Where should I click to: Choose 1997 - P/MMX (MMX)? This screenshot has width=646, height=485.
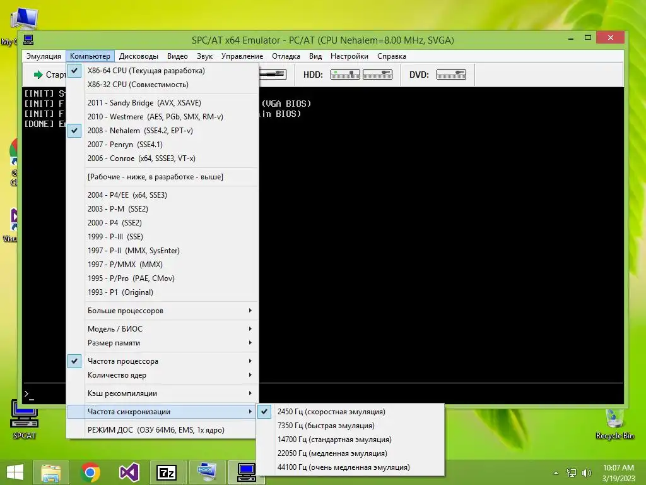click(x=162, y=265)
